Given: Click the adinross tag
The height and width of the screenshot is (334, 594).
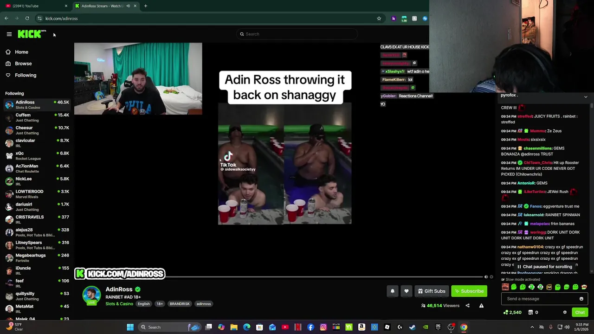Looking at the screenshot, I should 204,304.
